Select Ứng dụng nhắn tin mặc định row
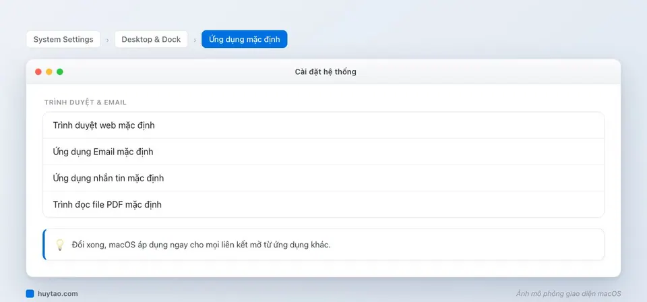Screen dimensions: 647x302 (323, 178)
